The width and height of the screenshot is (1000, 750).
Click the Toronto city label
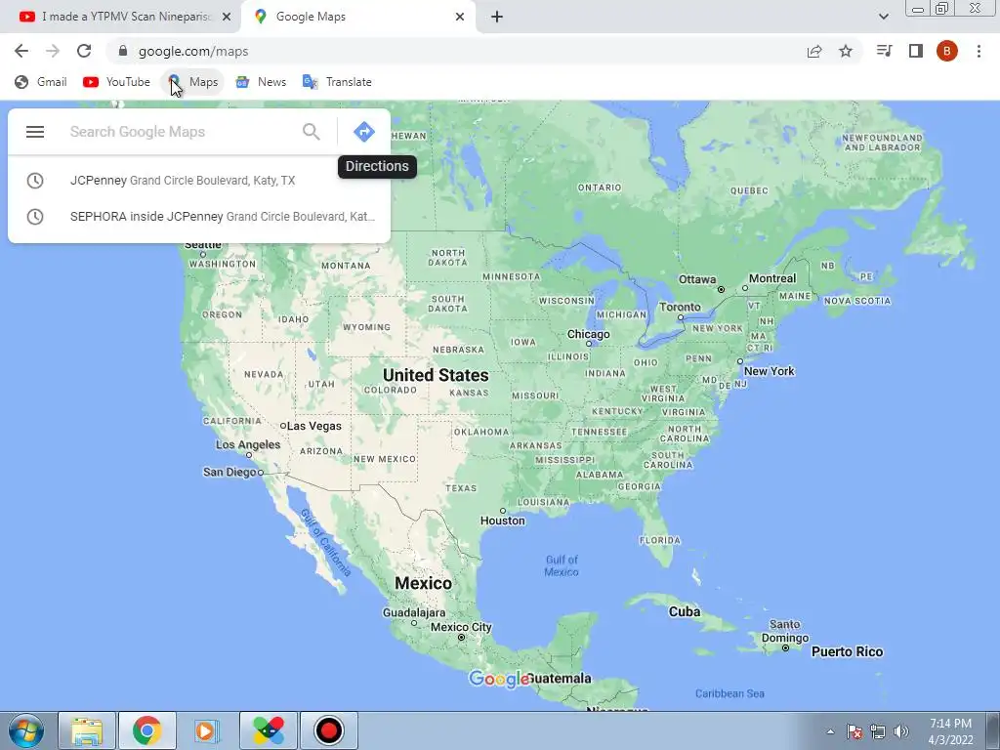680,307
